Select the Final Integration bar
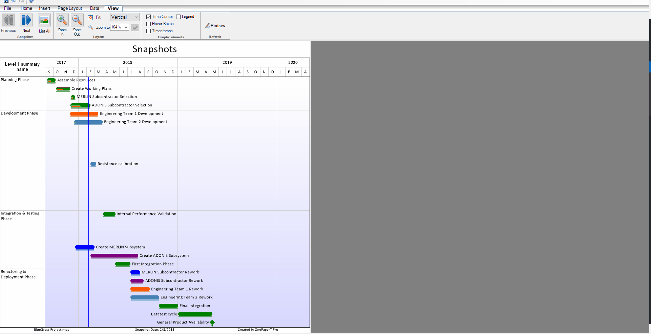Viewport: 651px width, 334px height. 168,306
